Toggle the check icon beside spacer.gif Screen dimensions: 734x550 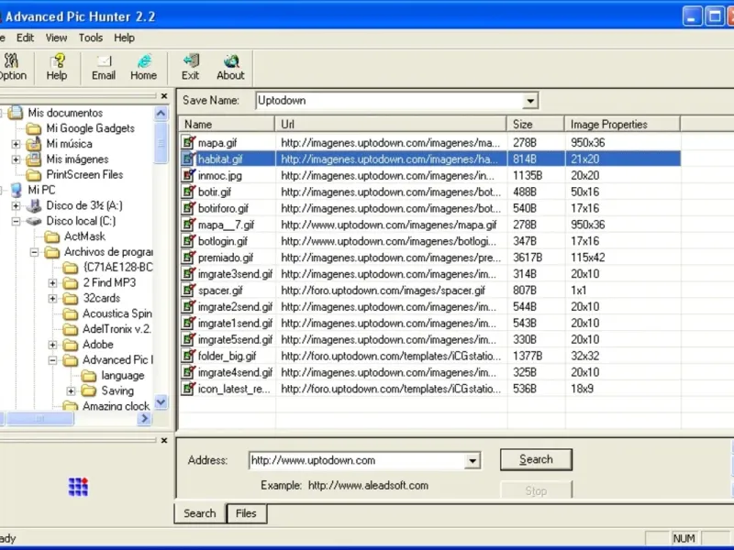[189, 291]
